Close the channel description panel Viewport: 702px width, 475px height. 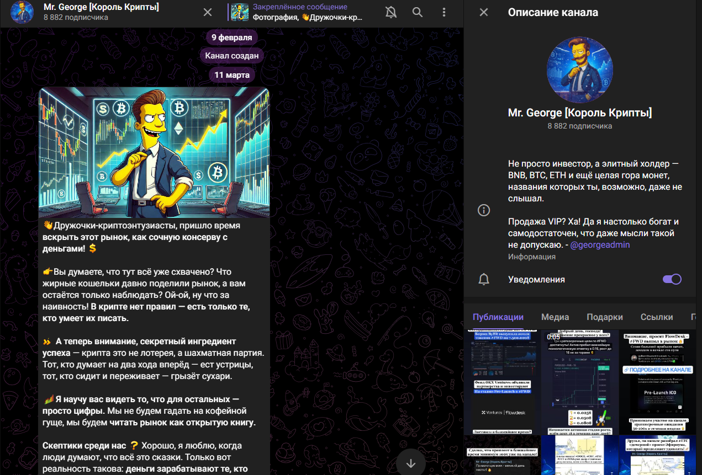pyautogui.click(x=484, y=12)
